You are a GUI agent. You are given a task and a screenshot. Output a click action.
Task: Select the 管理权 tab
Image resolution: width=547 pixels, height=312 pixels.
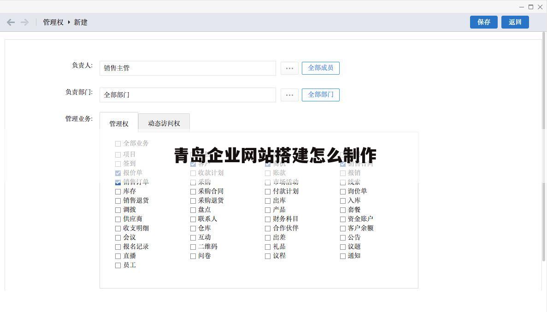click(119, 124)
